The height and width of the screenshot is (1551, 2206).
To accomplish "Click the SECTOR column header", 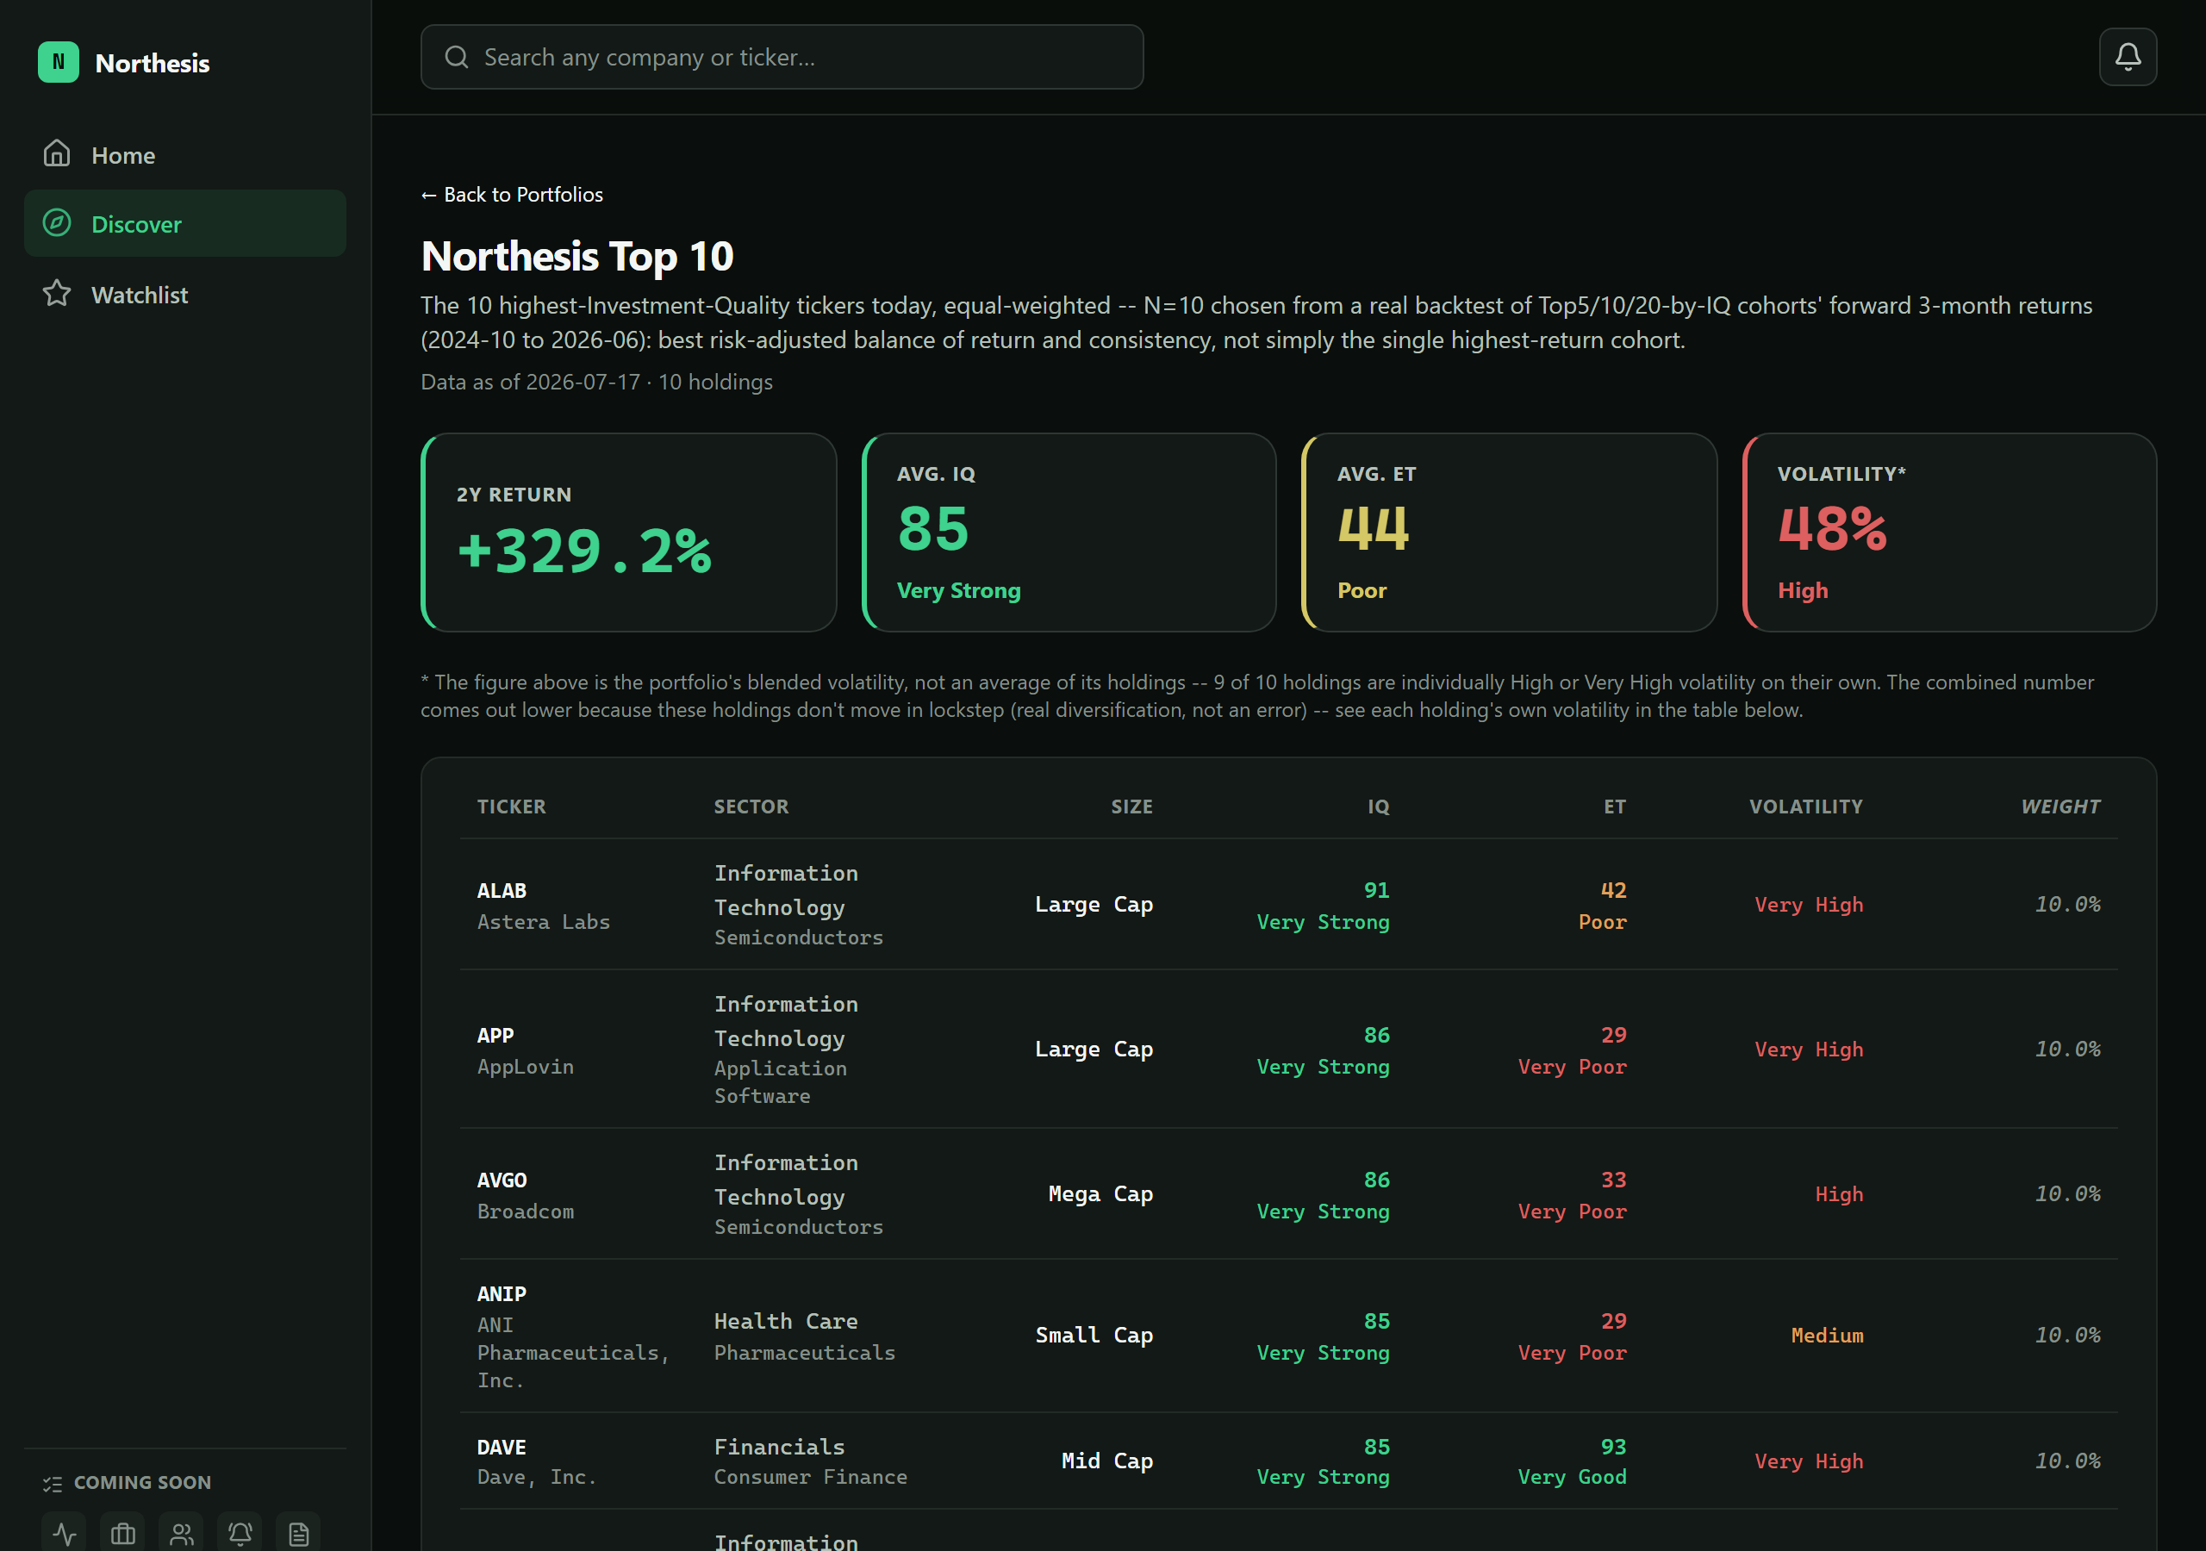I will coord(751,807).
